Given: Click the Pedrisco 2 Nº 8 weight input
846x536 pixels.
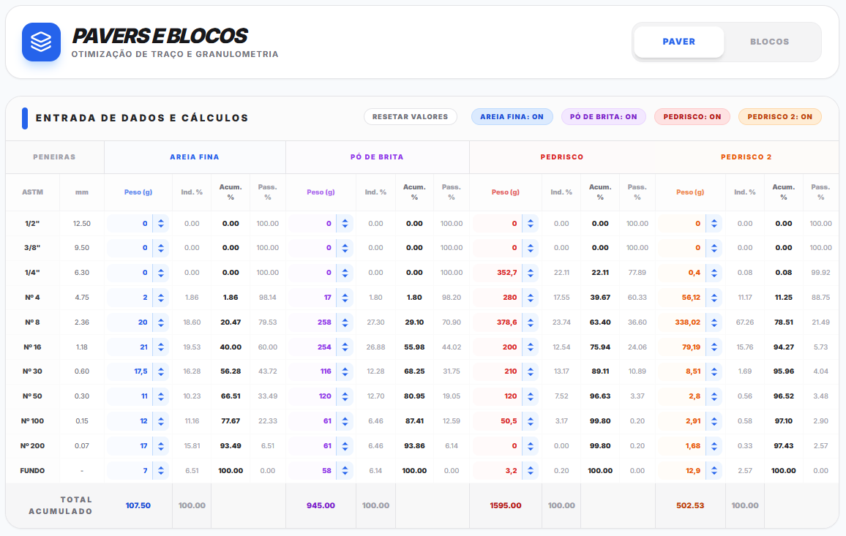Looking at the screenshot, I should [x=679, y=322].
